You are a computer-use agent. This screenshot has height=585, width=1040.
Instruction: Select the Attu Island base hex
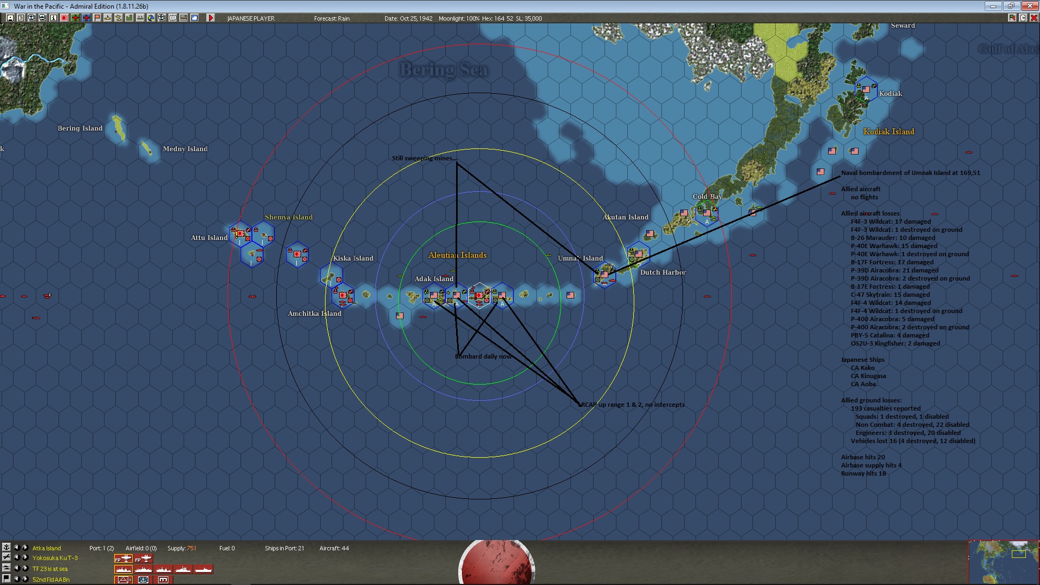[240, 233]
